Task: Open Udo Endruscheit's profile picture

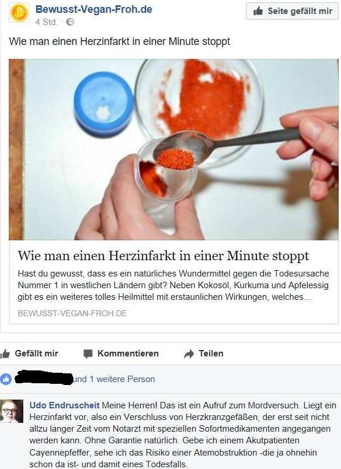Action: pyautogui.click(x=12, y=411)
